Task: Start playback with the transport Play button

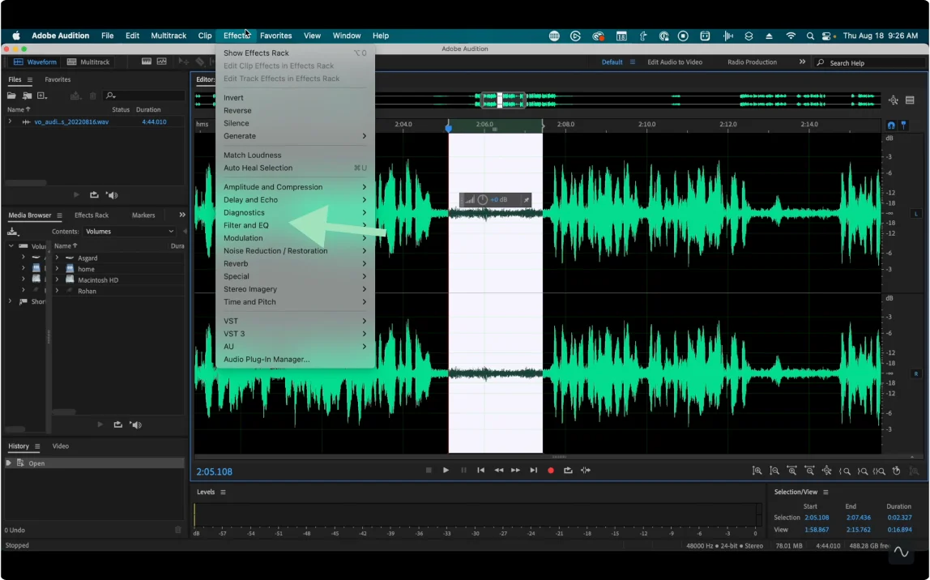Action: pyautogui.click(x=446, y=471)
